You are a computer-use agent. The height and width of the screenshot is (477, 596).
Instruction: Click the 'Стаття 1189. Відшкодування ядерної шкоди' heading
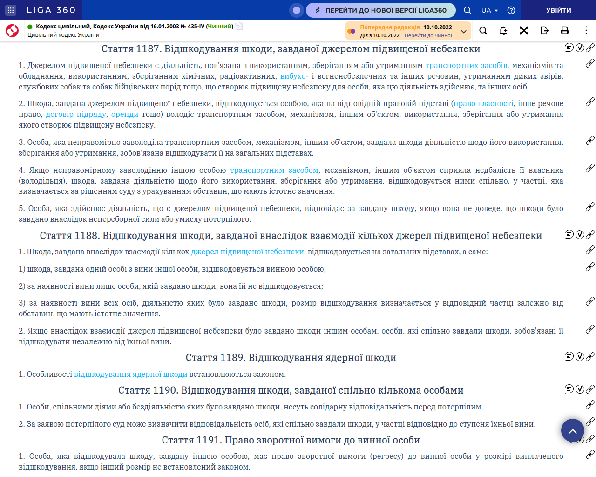point(291,358)
